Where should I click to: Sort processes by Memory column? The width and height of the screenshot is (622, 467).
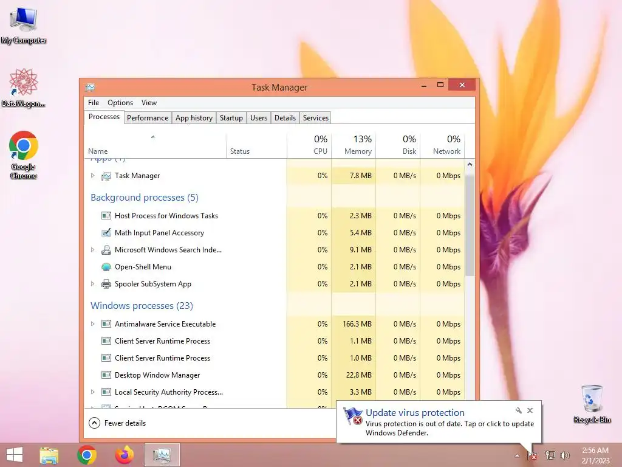coord(354,146)
